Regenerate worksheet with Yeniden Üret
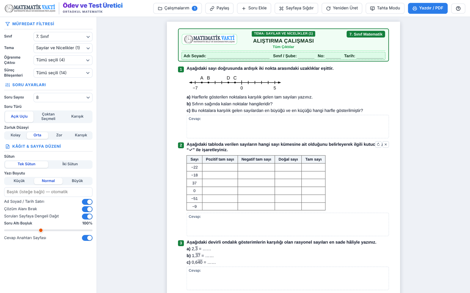The image size is (470, 293). point(342,8)
